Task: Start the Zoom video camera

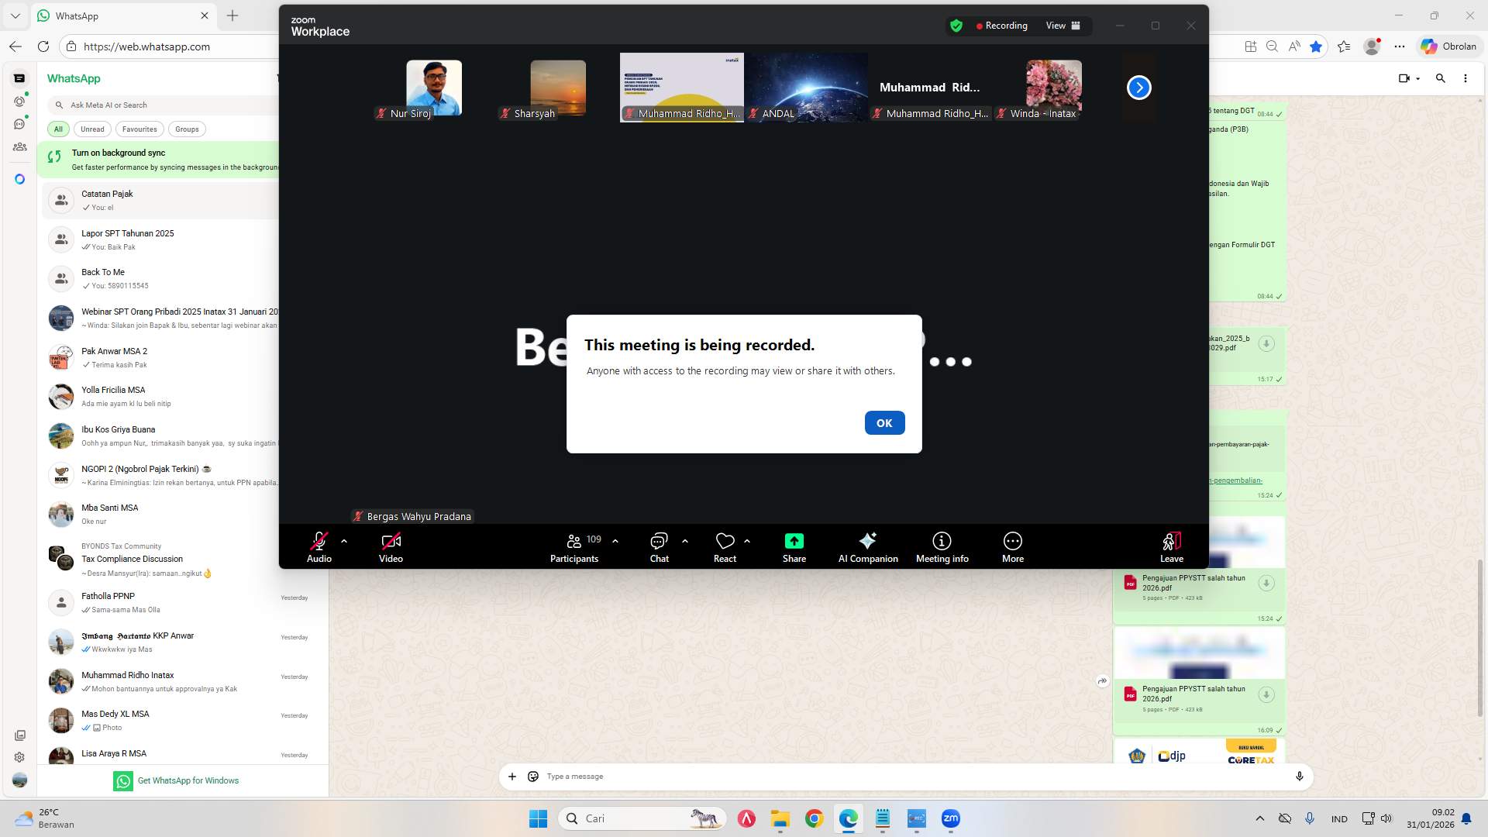Action: point(390,546)
